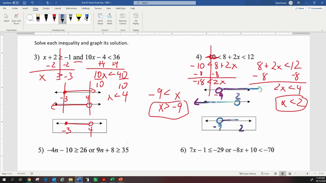This screenshot has height=183, width=326.
Task: Click the Share button
Action: (300, 8)
